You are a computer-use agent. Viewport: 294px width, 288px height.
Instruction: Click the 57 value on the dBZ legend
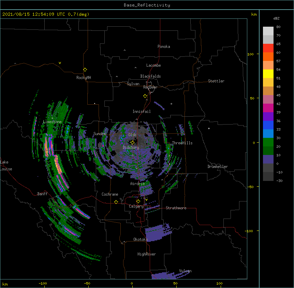278,61
